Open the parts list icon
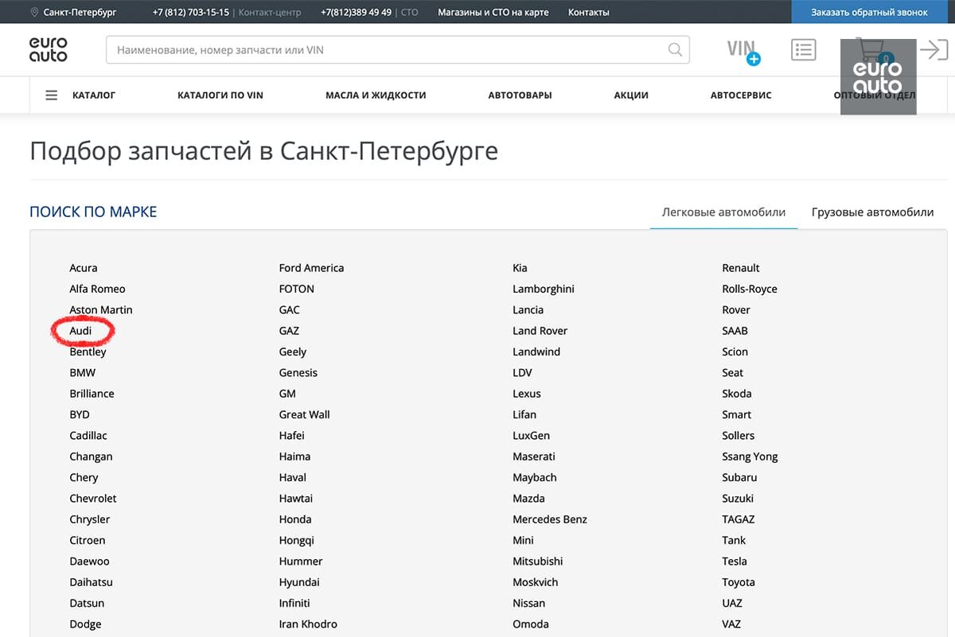This screenshot has width=955, height=637. click(x=804, y=49)
